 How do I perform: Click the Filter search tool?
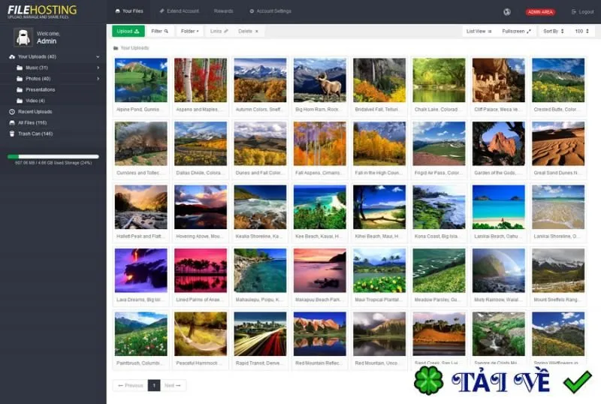click(159, 31)
